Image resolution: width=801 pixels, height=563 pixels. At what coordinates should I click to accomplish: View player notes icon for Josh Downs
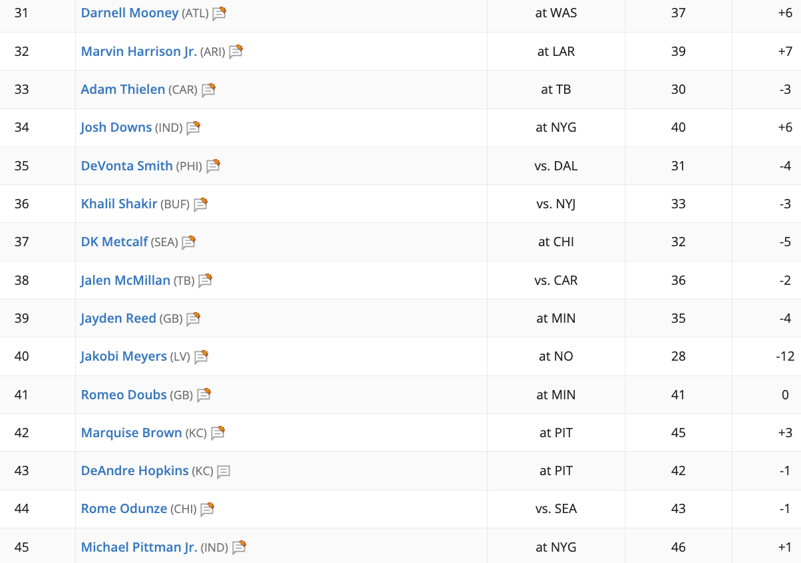coord(194,128)
